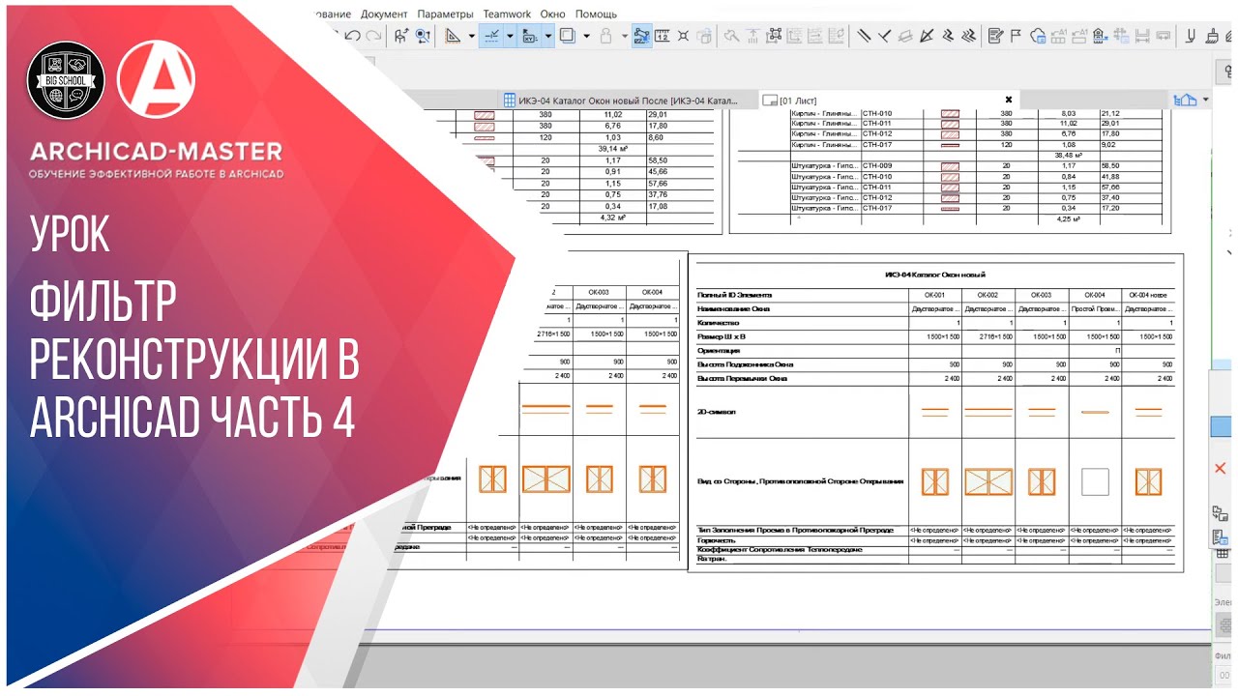The height and width of the screenshot is (696, 1238).
Task: Click the single zigzag Fillet icon
Action: point(948,36)
